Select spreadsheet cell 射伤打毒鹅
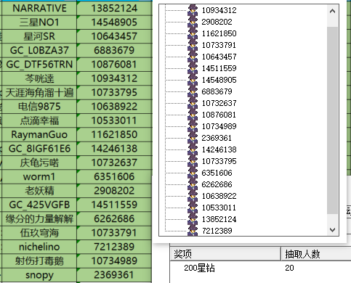The width and height of the screenshot is (351, 283). (x=39, y=261)
